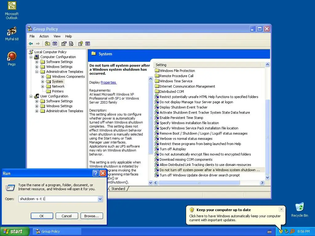Screen dimensions: 315x236
Task: Click the keyboard icon on the taskbar
Action: tap(269, 232)
